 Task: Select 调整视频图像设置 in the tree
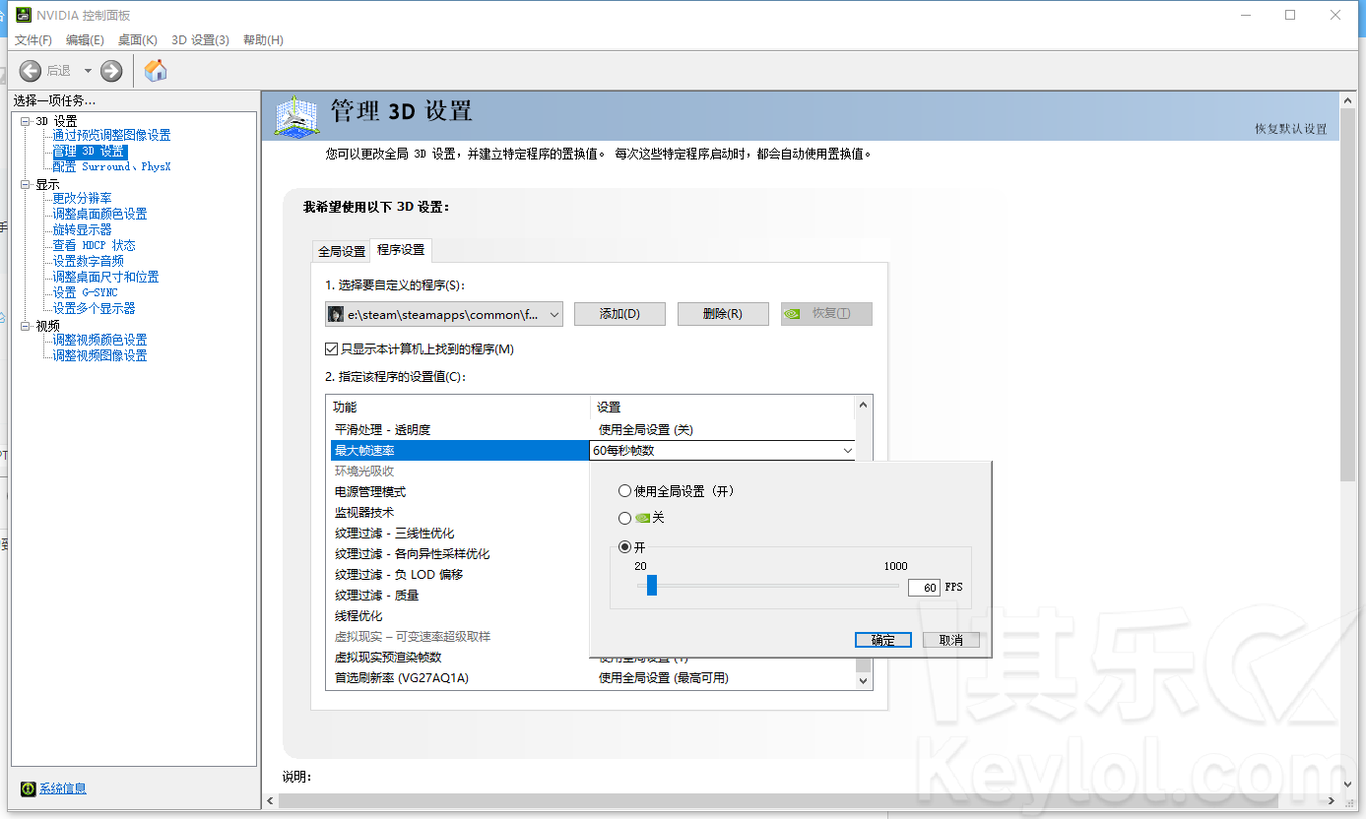99,355
